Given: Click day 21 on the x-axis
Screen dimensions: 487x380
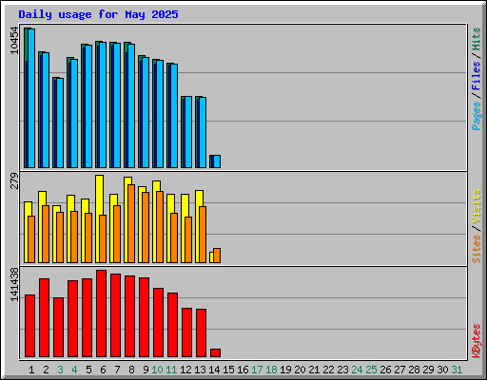Looking at the screenshot, I should point(314,370).
